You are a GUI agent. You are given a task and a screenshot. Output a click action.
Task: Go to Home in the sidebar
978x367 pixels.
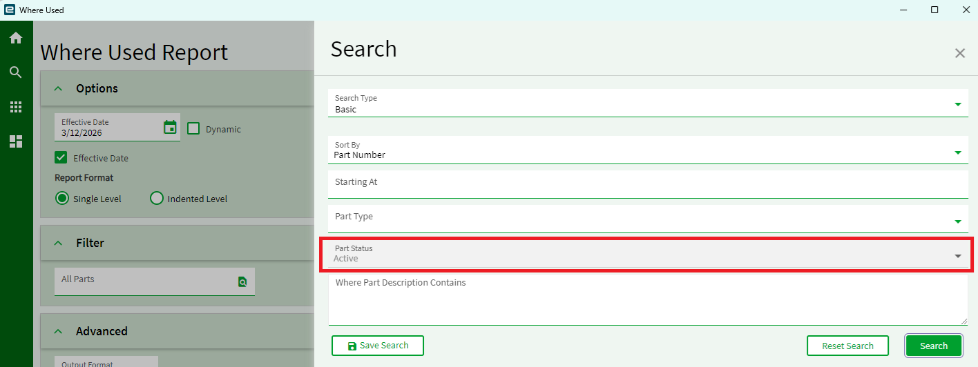pyautogui.click(x=15, y=38)
